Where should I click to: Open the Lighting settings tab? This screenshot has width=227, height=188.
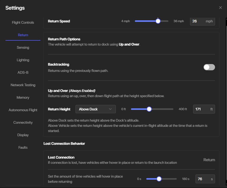pyautogui.click(x=23, y=60)
